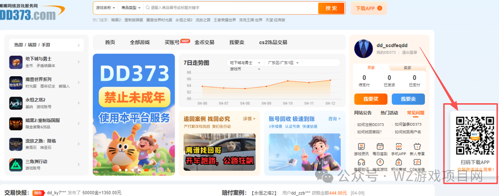Switch to the 热门活动 tab
Image resolution: width=499 pixels, height=196 pixels.
click(x=389, y=113)
